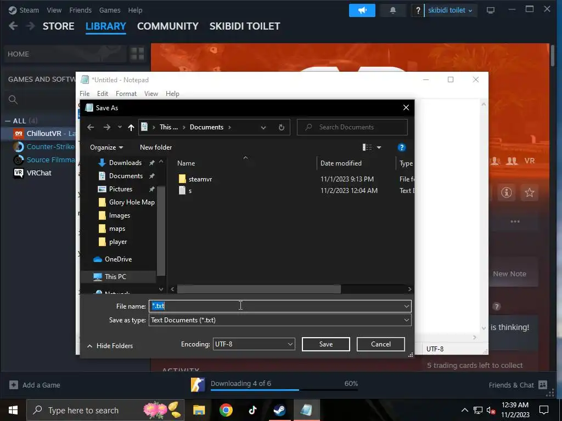Screen dimensions: 562x421
Task: Select the steamvr folder
Action: (x=195, y=179)
